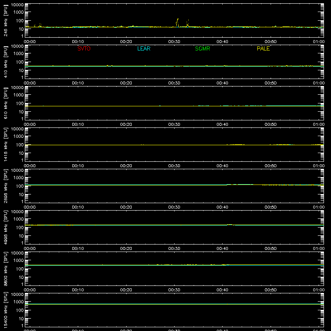Click the 1000 tick label on the 410 MHz axis
The image size is (331, 331).
[19, 54]
